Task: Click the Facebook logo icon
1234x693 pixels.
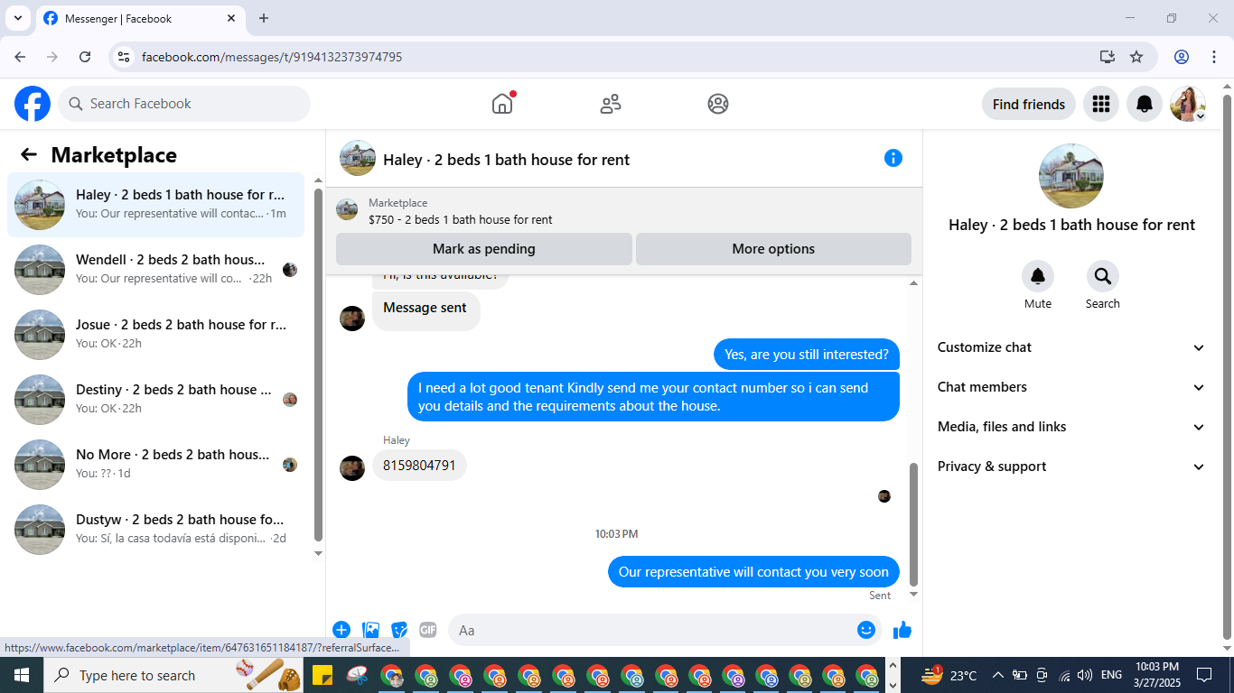Action: [33, 104]
